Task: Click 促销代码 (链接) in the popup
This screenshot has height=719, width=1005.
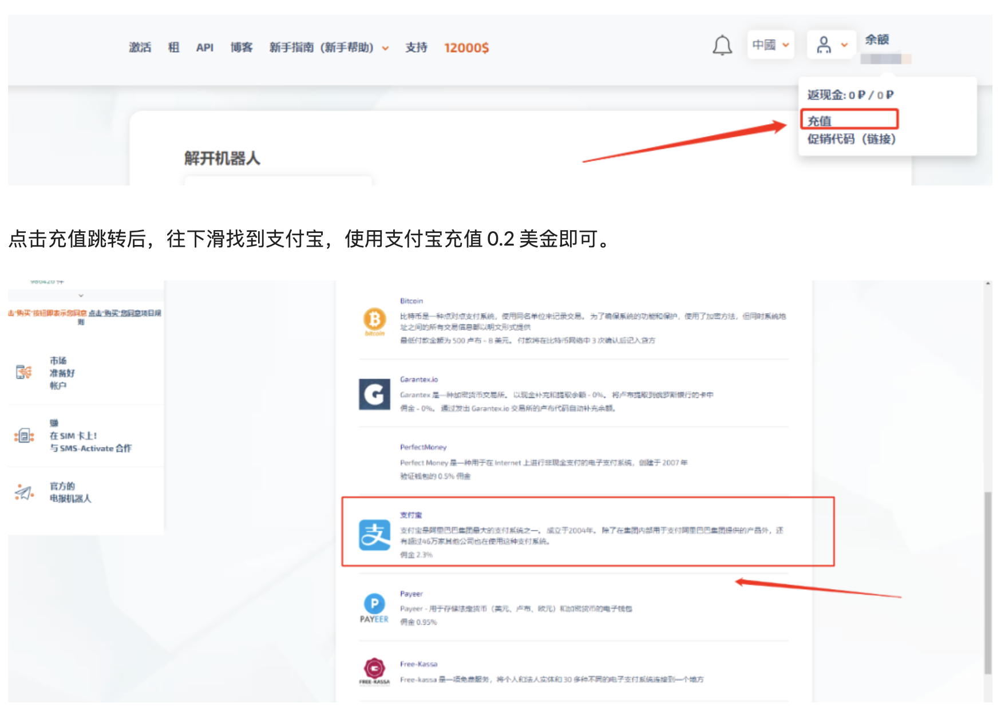Action: coord(851,139)
